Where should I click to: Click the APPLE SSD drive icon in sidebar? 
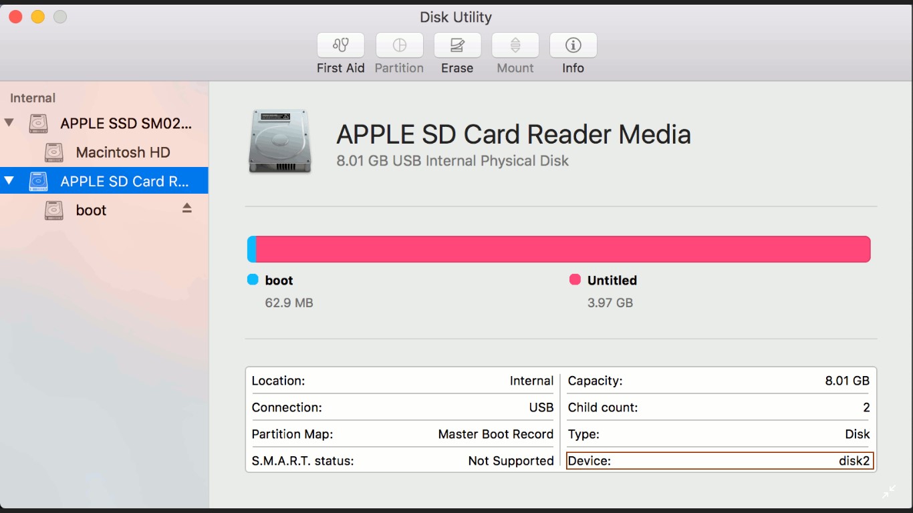tap(39, 124)
